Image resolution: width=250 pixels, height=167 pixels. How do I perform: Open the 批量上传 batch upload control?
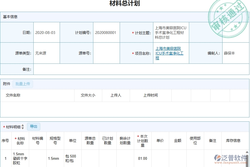23,84
